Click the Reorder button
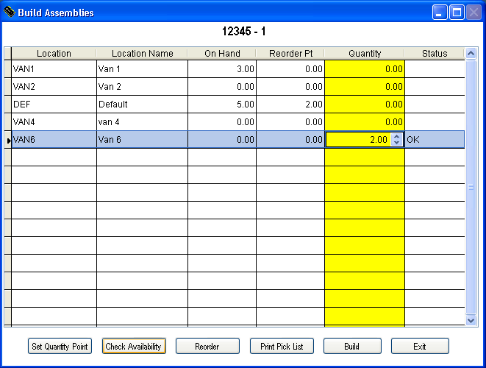Viewport: 486px width, 368px height. [x=207, y=346]
